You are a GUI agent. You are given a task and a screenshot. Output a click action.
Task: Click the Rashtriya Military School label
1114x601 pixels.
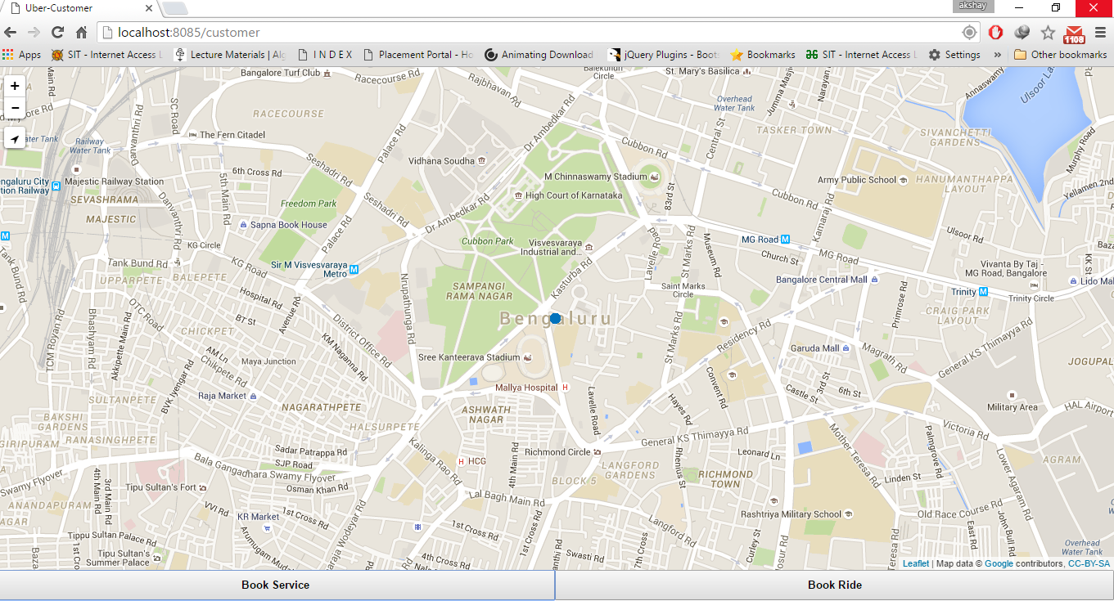(792, 514)
